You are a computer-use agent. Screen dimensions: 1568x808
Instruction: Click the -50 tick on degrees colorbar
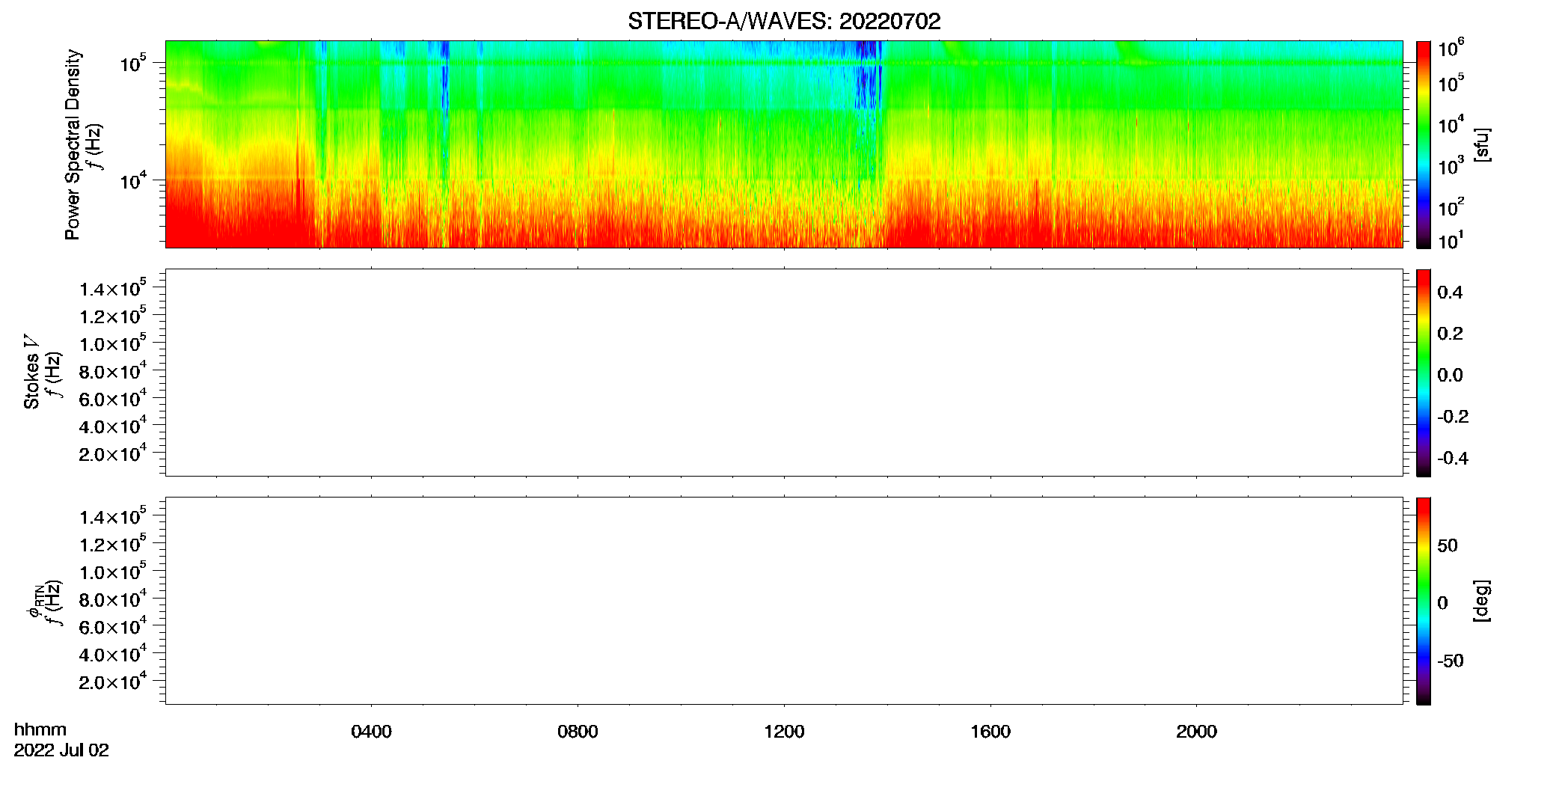coord(1451,661)
